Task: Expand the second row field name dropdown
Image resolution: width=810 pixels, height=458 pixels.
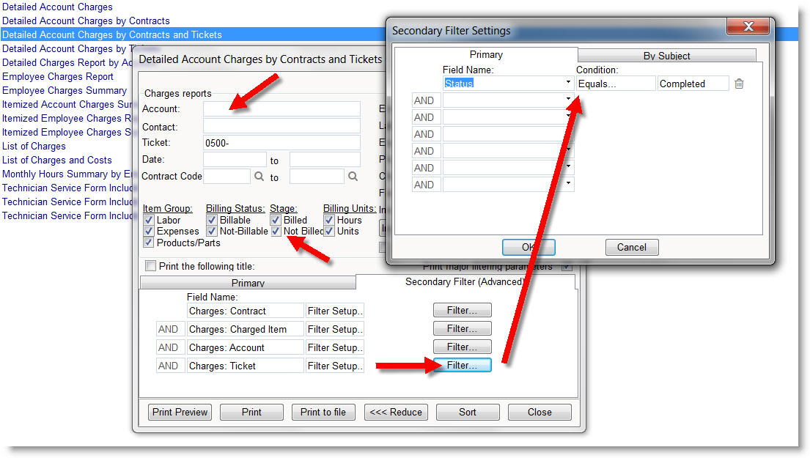Action: (568, 100)
